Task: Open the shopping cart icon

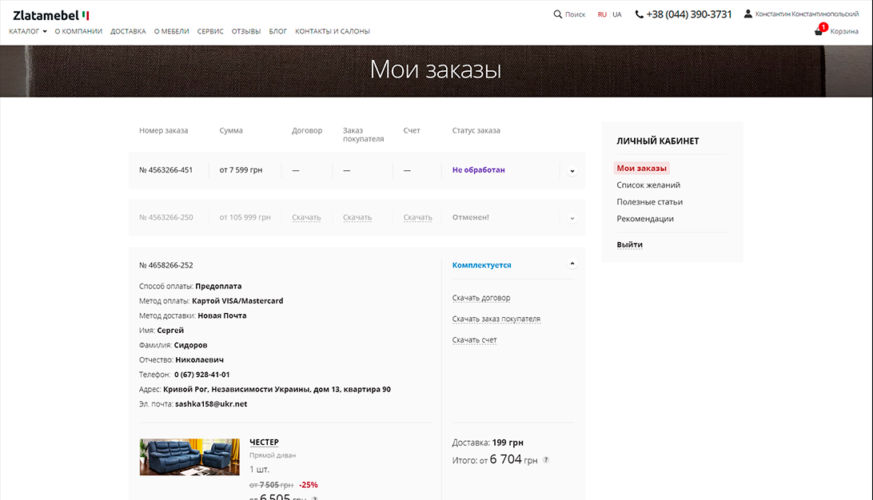Action: click(819, 31)
